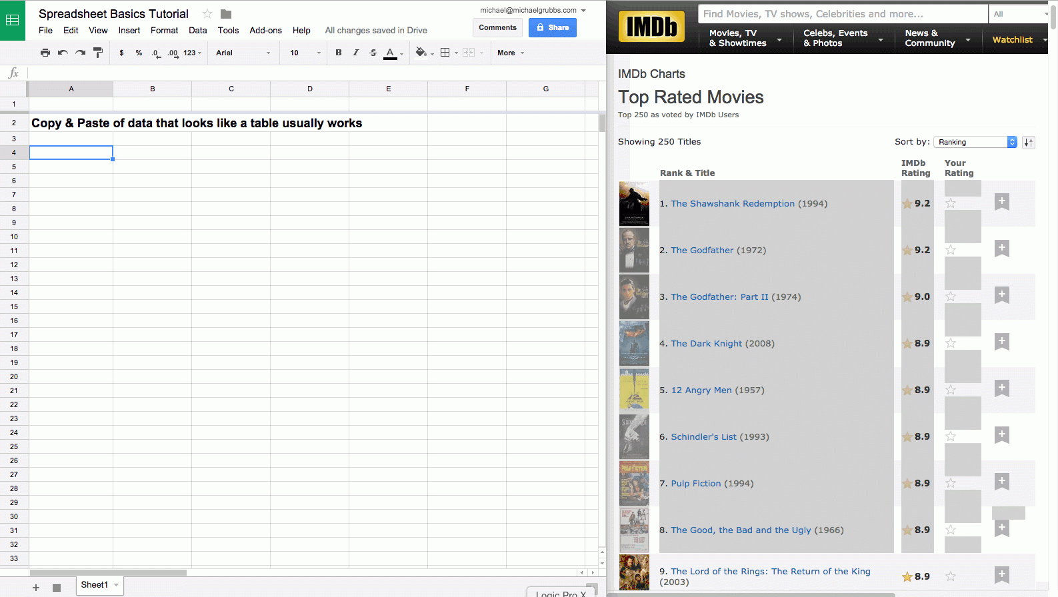
Task: Apply strikethrough formatting
Action: pos(373,53)
